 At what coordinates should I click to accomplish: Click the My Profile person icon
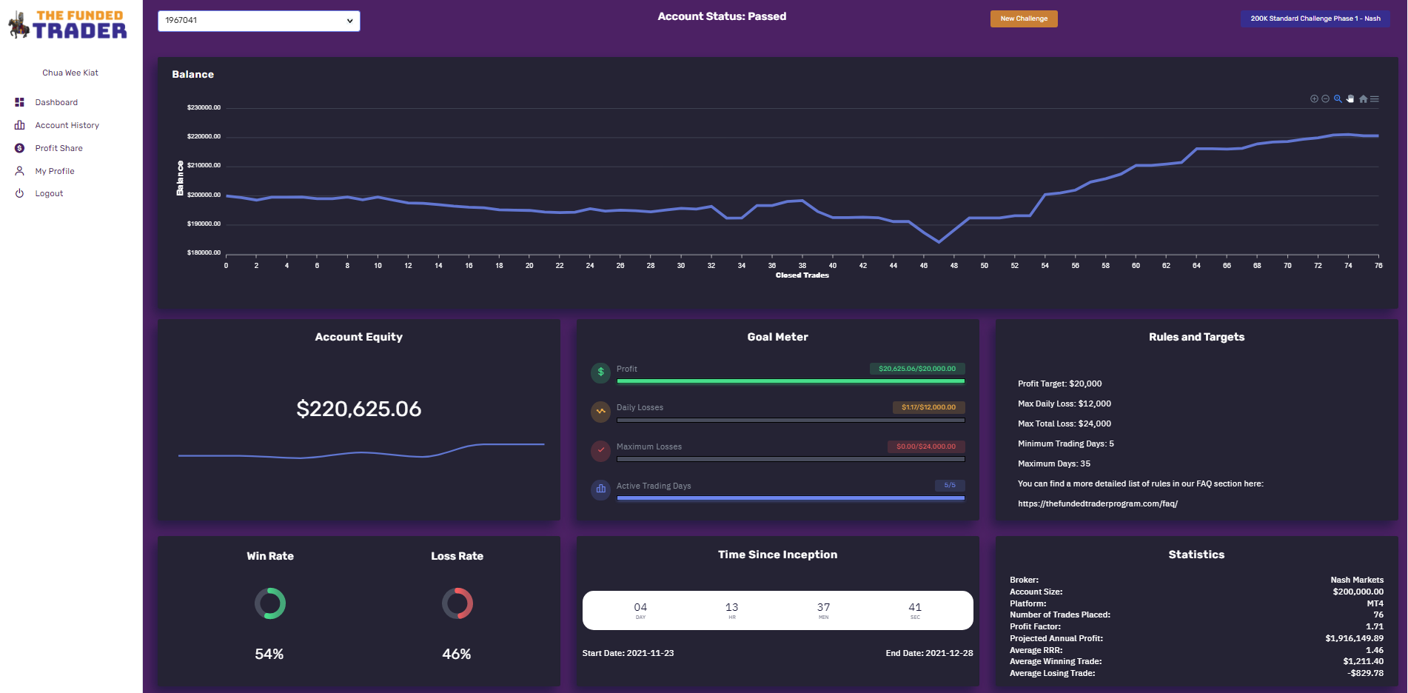(20, 171)
